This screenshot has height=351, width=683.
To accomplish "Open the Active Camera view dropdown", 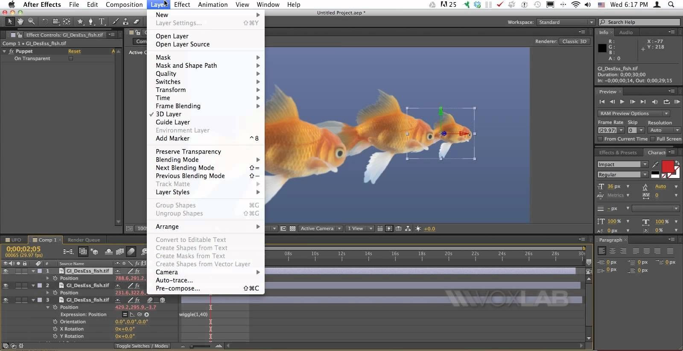I will click(x=321, y=229).
